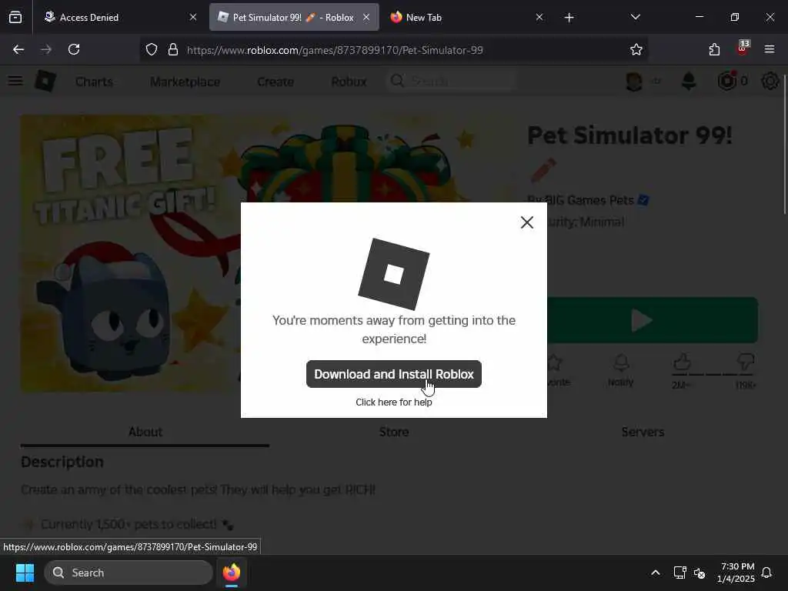Click the site security padlock icon
Viewport: 788px width, 591px height.
(x=173, y=49)
